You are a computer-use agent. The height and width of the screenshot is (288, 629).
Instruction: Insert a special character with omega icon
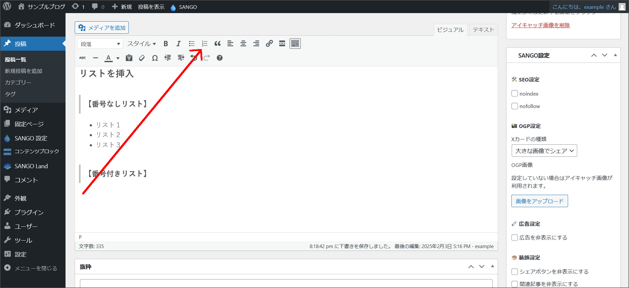coord(155,58)
